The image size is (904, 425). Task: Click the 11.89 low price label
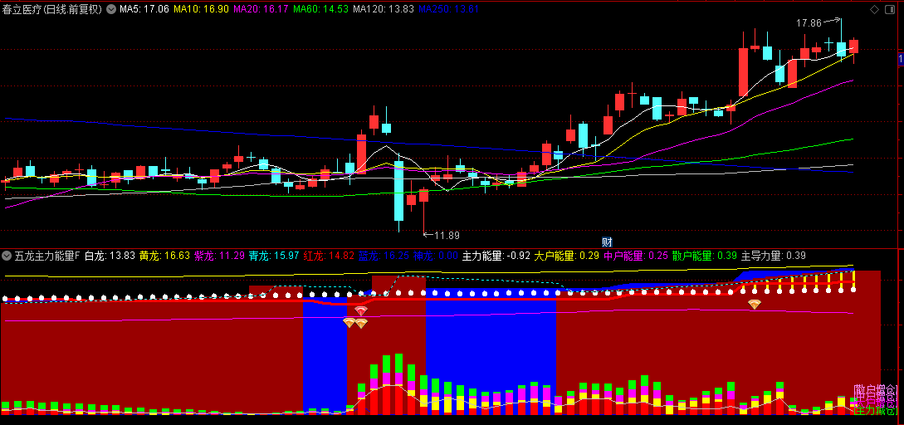447,235
